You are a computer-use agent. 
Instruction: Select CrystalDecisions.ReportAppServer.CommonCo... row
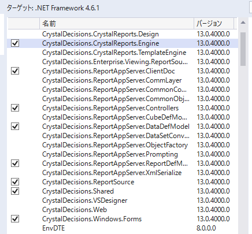[x=123, y=90]
